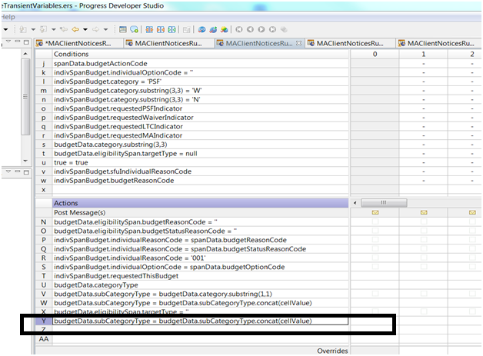
Task: Maximize the lower left panel
Action: (x=26, y=171)
